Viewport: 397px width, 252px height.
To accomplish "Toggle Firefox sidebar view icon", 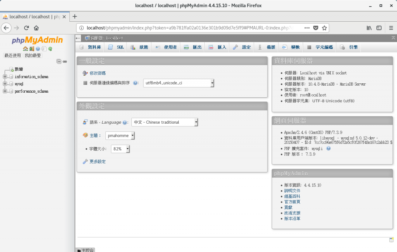I will point(379,28).
